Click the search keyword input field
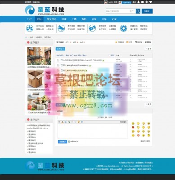The height and width of the screenshot is (180, 175). [117, 11]
